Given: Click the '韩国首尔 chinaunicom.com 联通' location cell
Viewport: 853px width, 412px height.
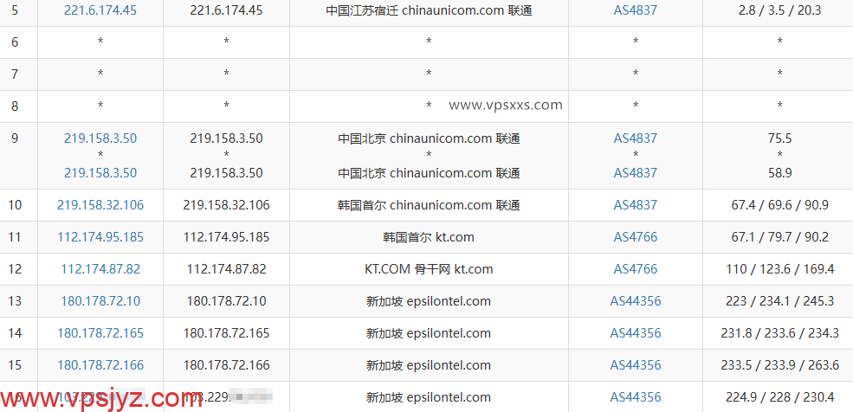Looking at the screenshot, I should pyautogui.click(x=429, y=205).
